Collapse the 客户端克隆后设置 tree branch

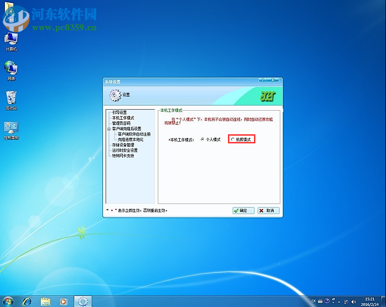(x=108, y=128)
